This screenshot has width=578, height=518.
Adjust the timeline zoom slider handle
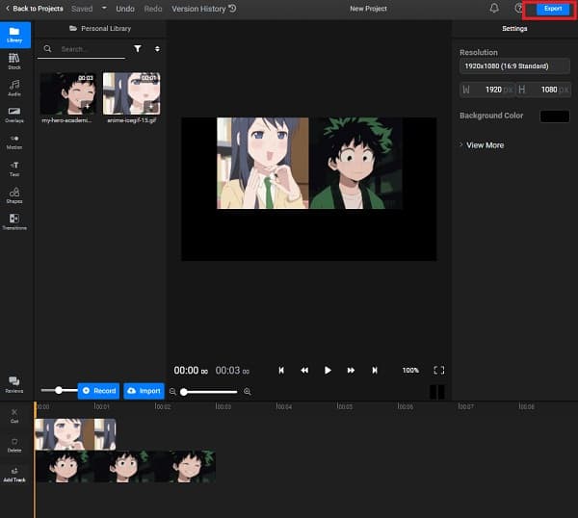click(x=184, y=392)
